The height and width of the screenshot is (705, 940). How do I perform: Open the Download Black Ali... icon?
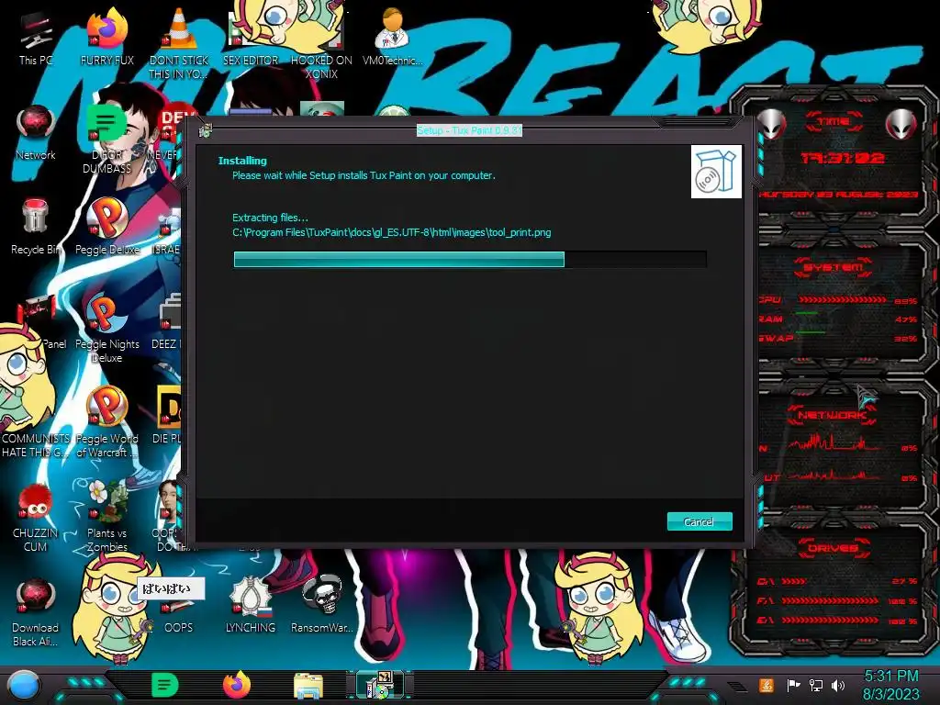coord(36,611)
